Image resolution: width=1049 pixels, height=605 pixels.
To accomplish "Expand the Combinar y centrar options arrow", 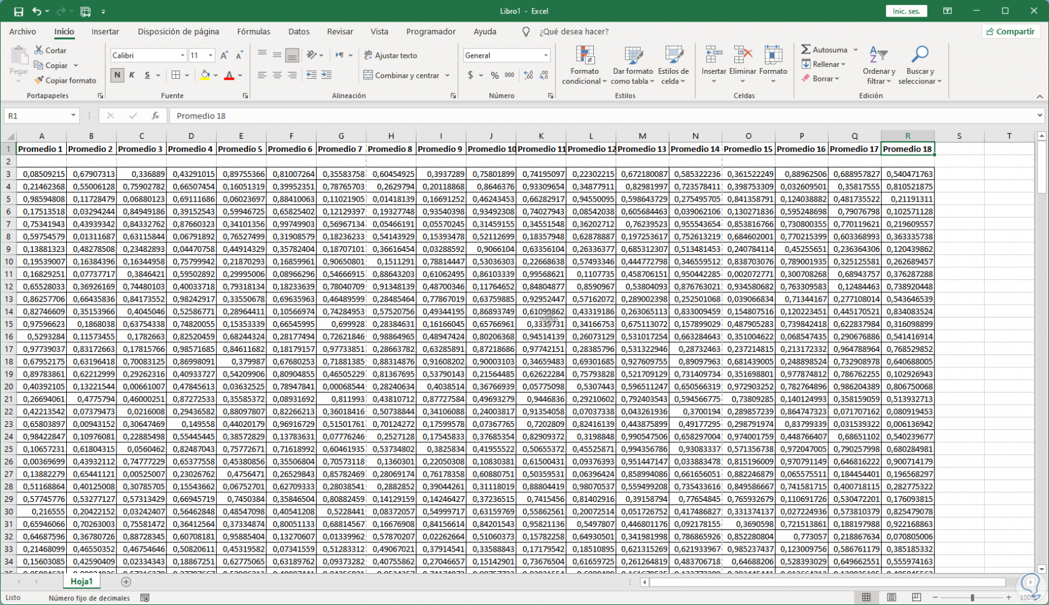I will tap(448, 76).
